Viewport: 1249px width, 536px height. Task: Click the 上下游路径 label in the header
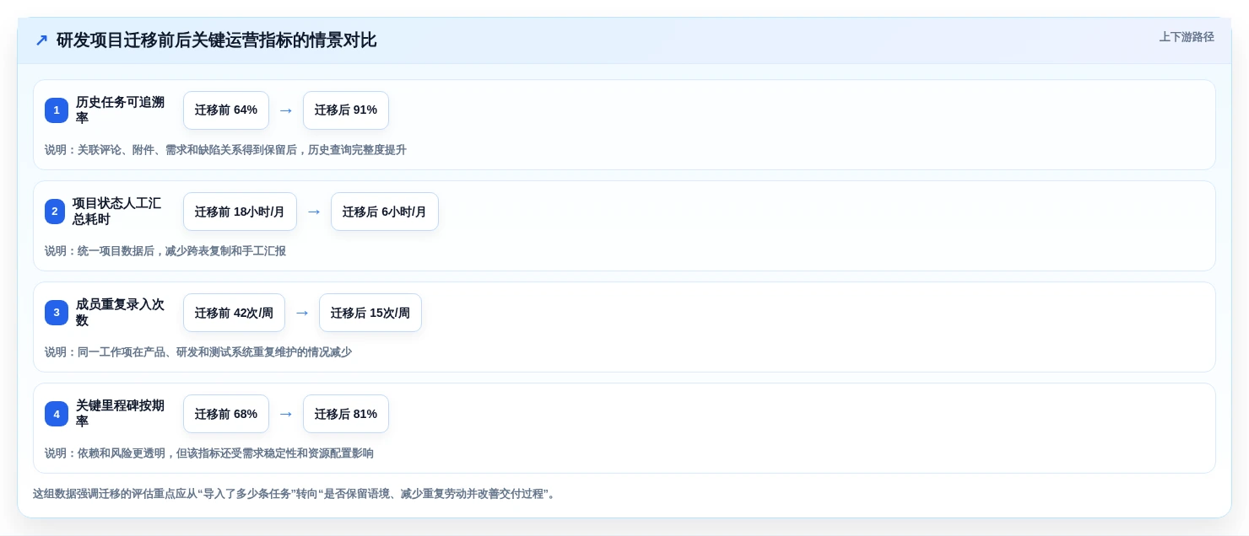point(1187,37)
